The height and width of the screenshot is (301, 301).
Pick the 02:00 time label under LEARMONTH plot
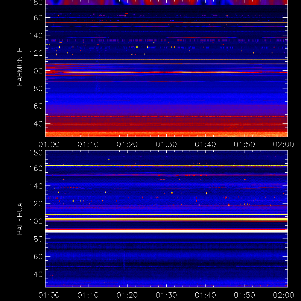(284, 144)
